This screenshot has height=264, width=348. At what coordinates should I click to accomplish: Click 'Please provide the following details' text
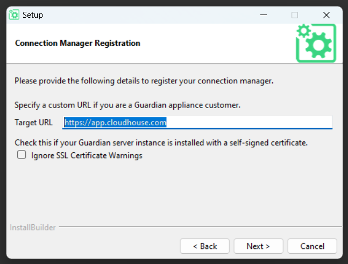144,81
